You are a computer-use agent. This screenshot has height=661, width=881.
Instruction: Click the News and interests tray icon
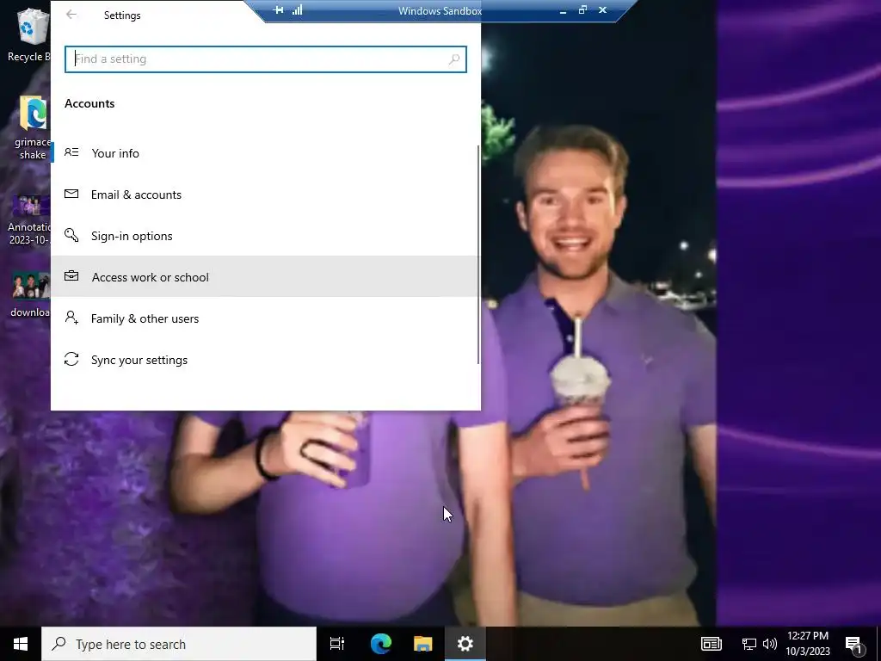pos(712,644)
